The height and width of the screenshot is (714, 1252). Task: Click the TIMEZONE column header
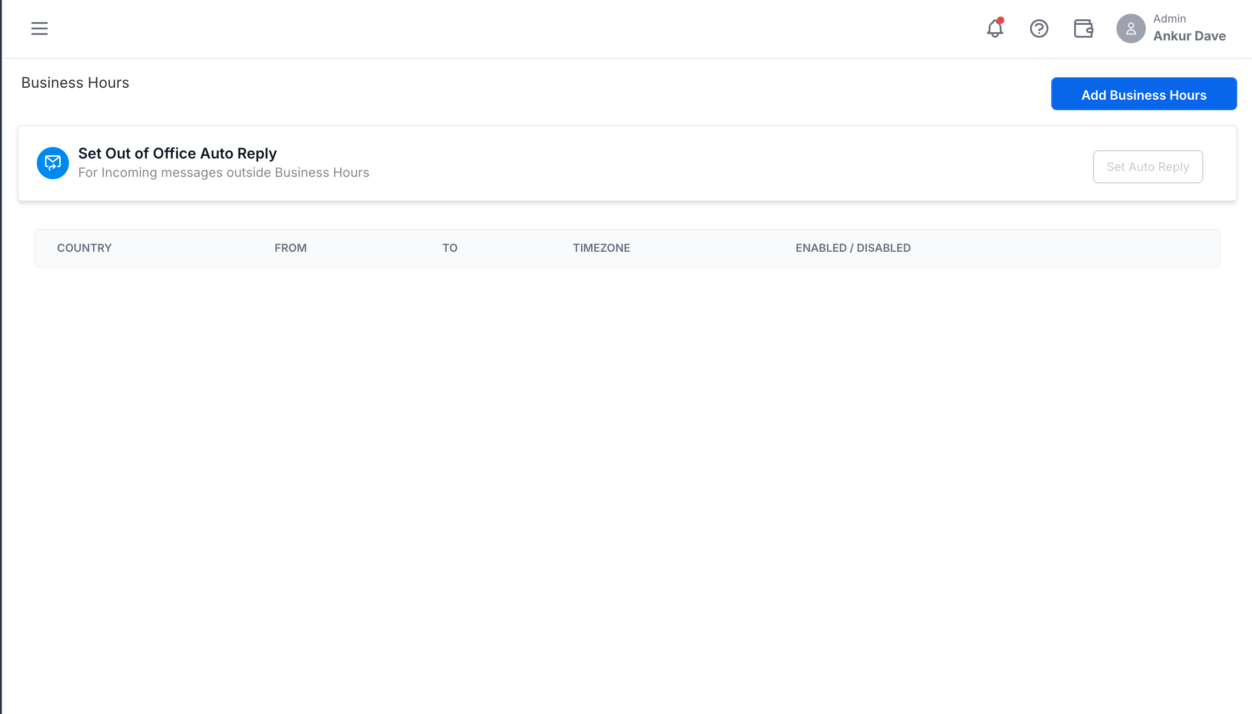[x=601, y=248]
